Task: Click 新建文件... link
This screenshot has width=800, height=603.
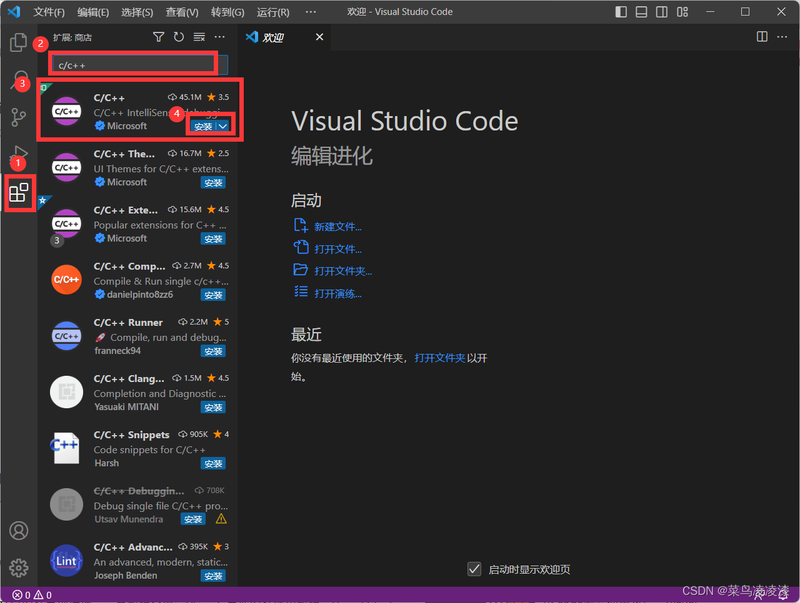Action: (338, 227)
